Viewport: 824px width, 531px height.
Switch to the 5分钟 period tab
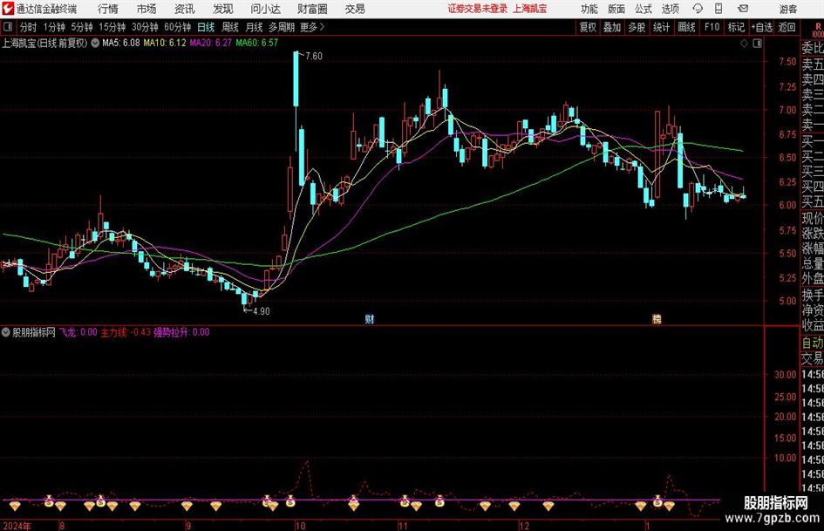(x=82, y=27)
